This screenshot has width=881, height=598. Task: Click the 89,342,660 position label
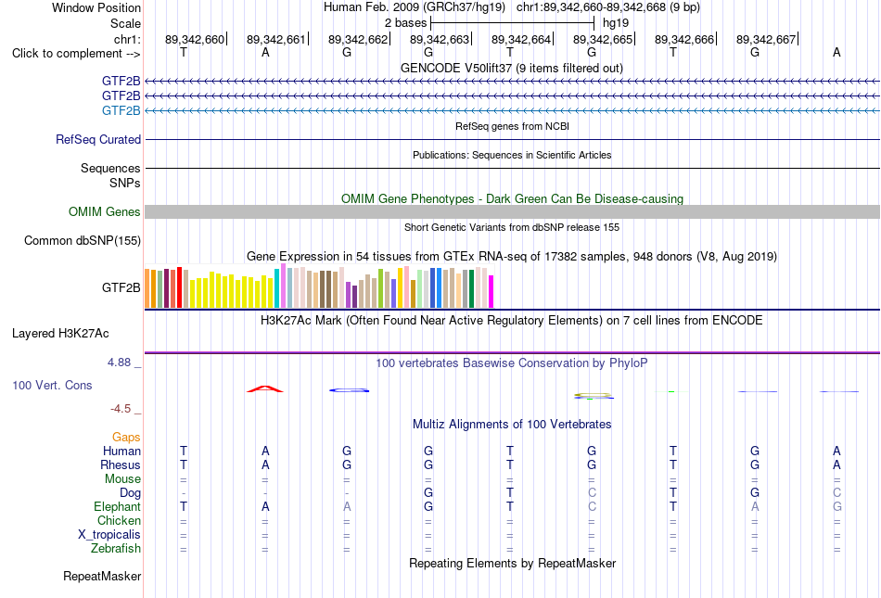coord(195,39)
